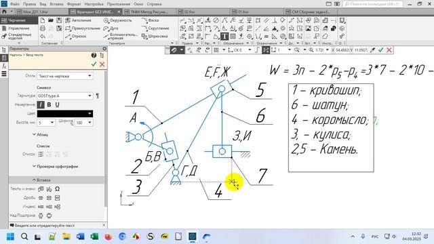Open Word from taskbar
The height and width of the screenshot is (244, 434).
[x=80, y=237]
